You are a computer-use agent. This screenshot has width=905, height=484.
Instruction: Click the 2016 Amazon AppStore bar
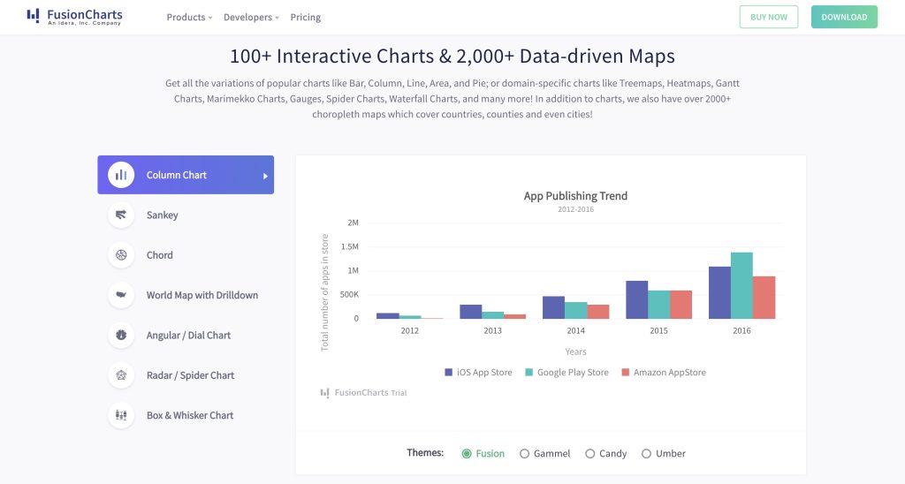(764, 298)
